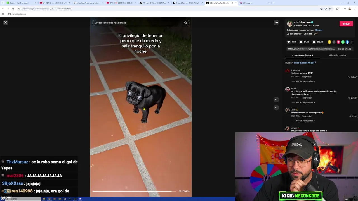Image resolution: width=358 pixels, height=201 pixels.
Task: Like J. Matthew's comment heart (106.5K)
Action: (349, 77)
